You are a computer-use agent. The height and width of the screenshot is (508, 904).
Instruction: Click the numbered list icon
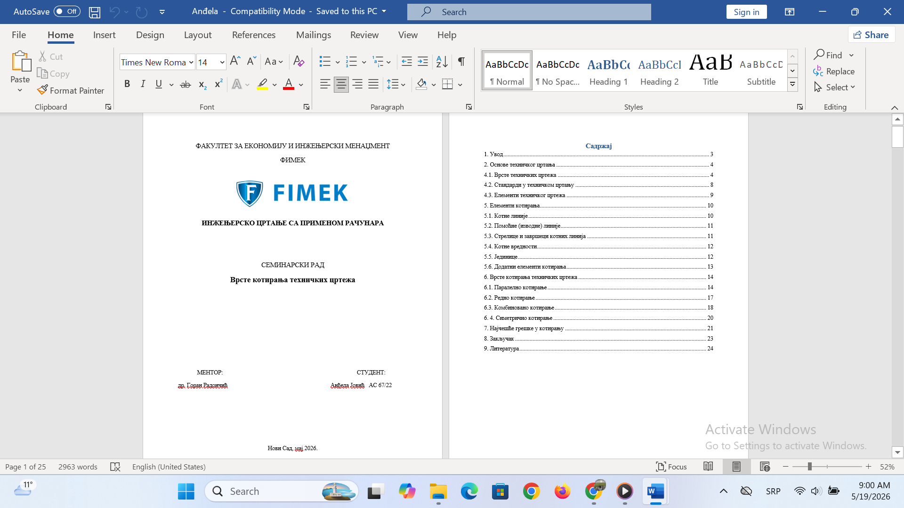tap(351, 61)
